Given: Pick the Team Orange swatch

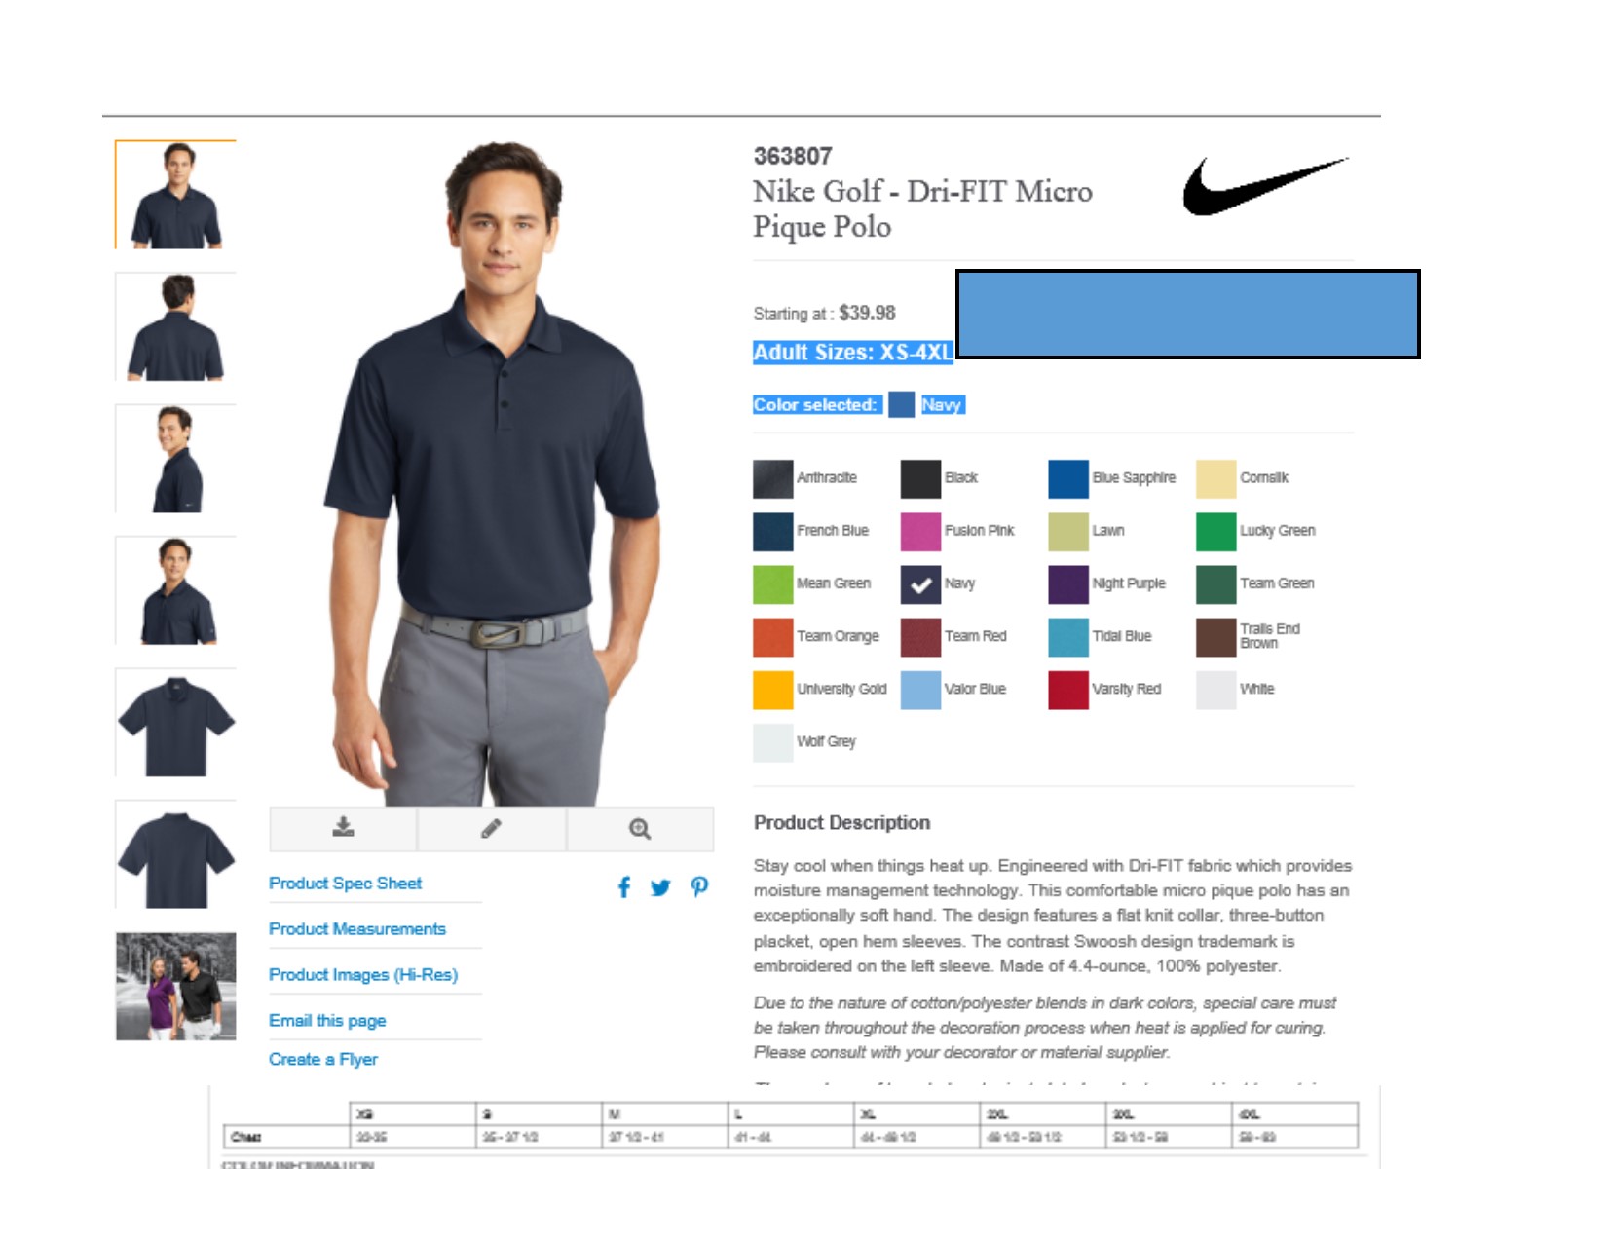Looking at the screenshot, I should point(772,636).
